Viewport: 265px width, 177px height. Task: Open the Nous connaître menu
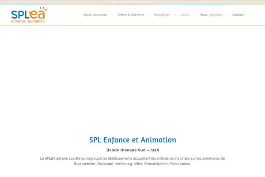coord(95,15)
